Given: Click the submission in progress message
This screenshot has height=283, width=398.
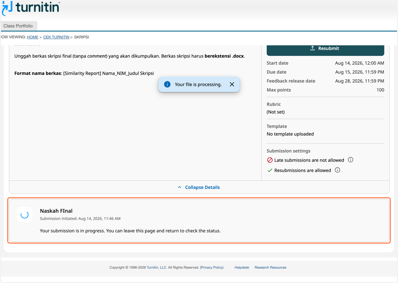Looking at the screenshot, I should (130, 231).
